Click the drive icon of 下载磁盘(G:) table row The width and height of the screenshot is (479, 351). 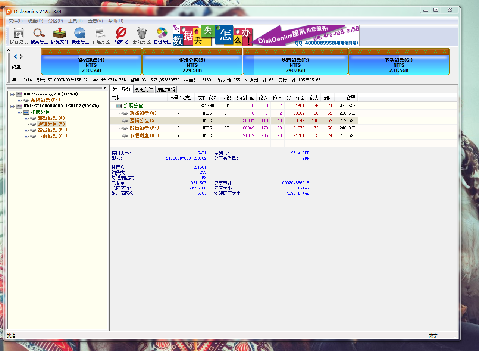[x=125, y=135]
